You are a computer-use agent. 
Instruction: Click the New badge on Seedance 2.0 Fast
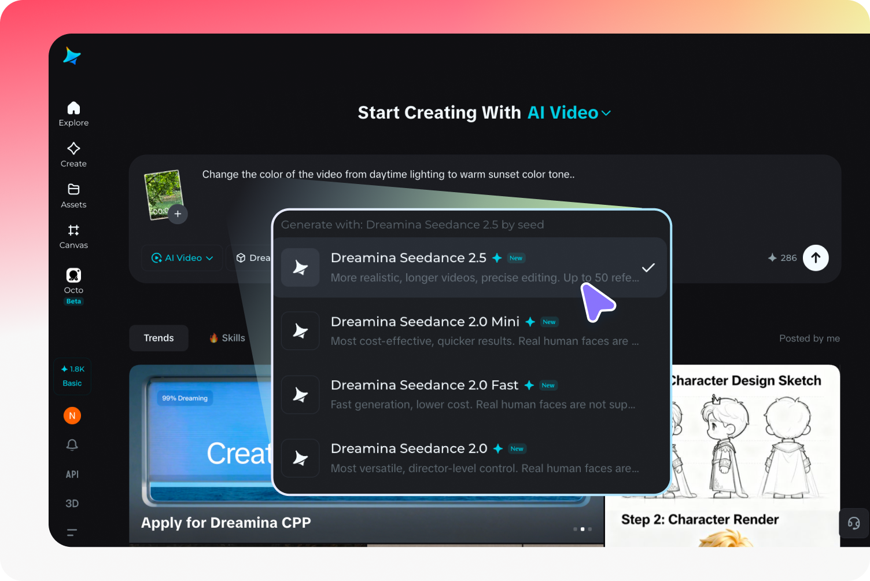coord(548,385)
